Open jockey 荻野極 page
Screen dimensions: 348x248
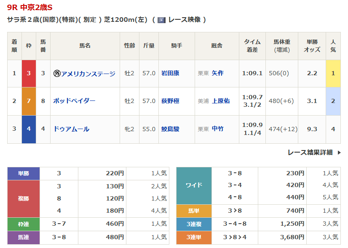click(170, 101)
